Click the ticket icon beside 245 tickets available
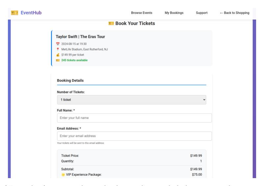Viewport: 264px width, 186px height. click(x=58, y=60)
